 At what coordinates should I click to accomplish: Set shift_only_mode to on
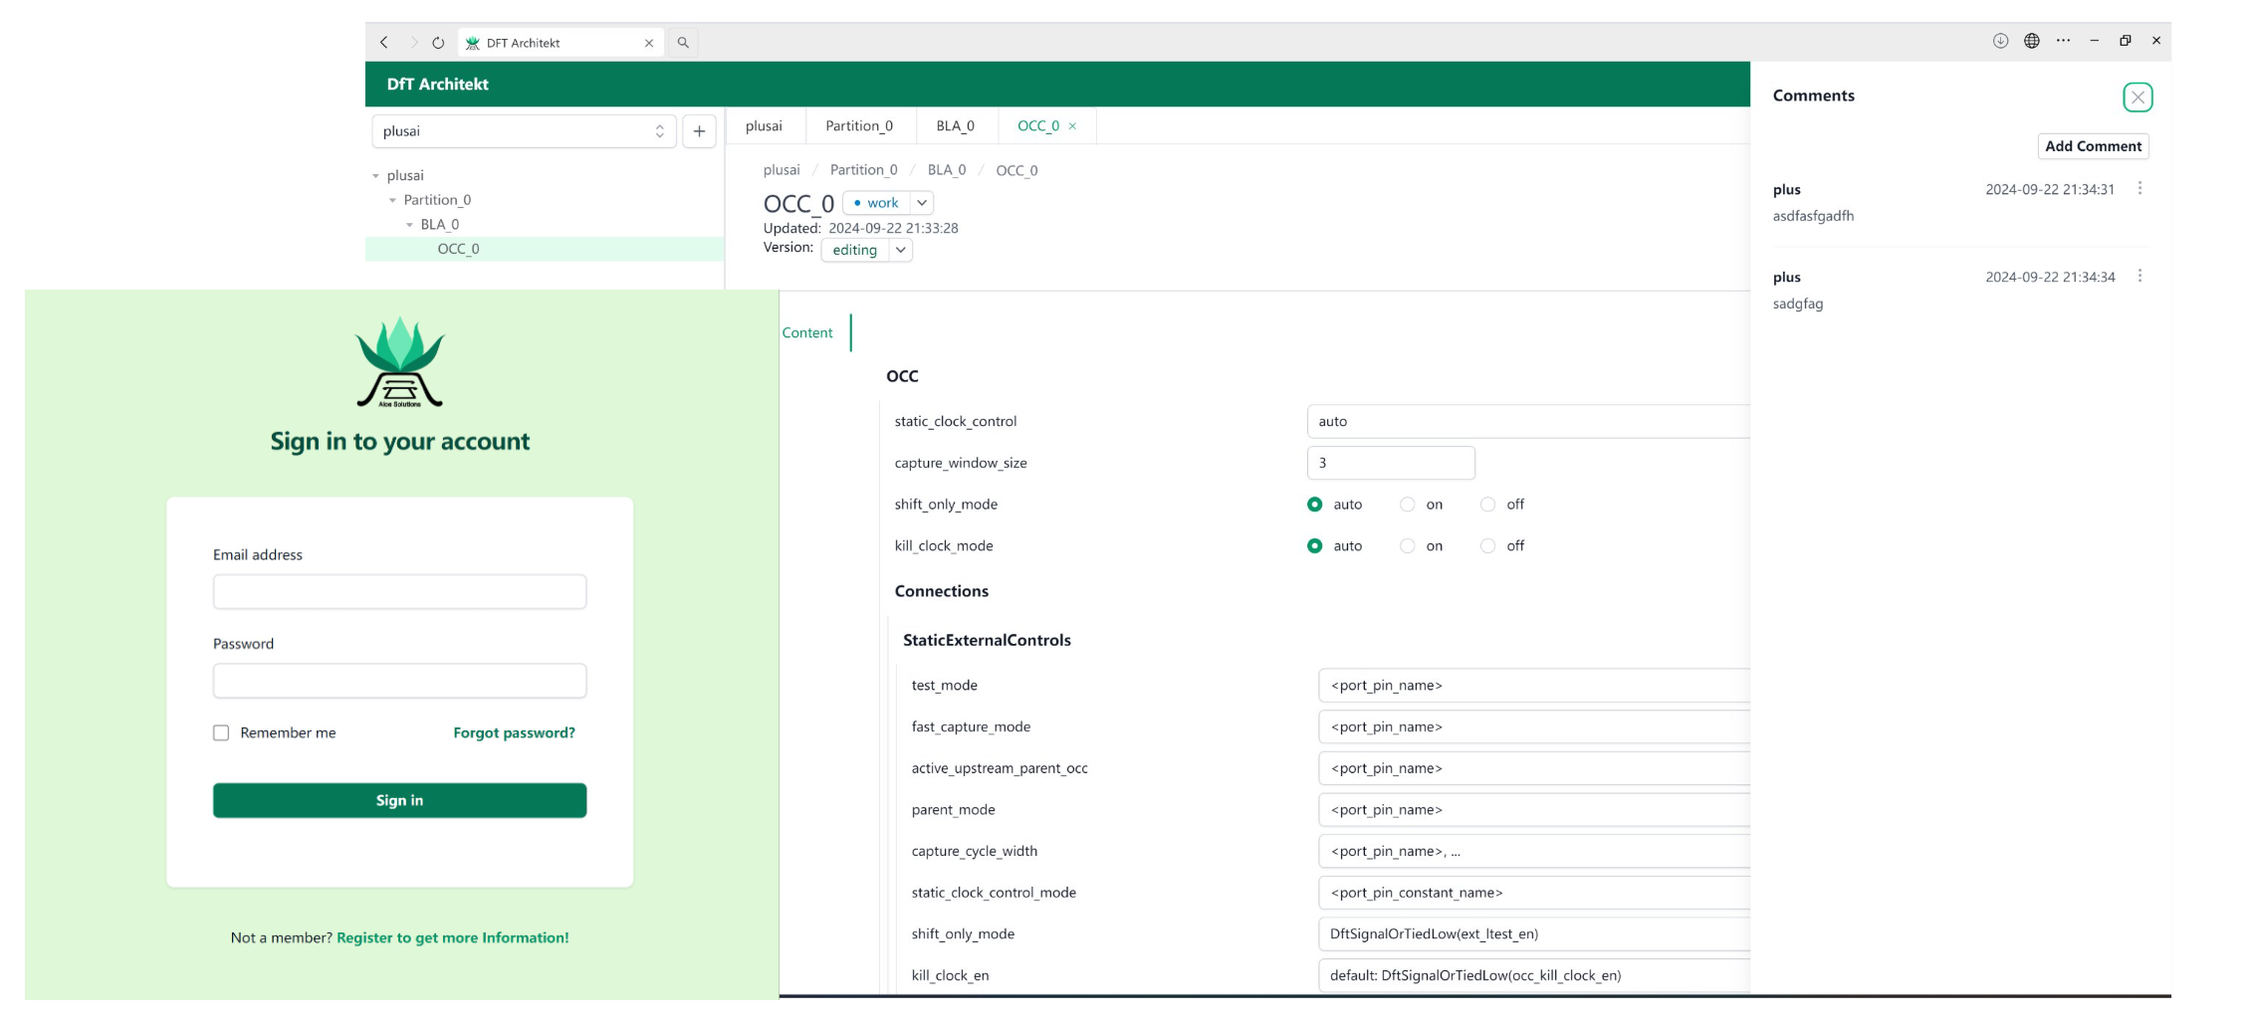[x=1407, y=505]
